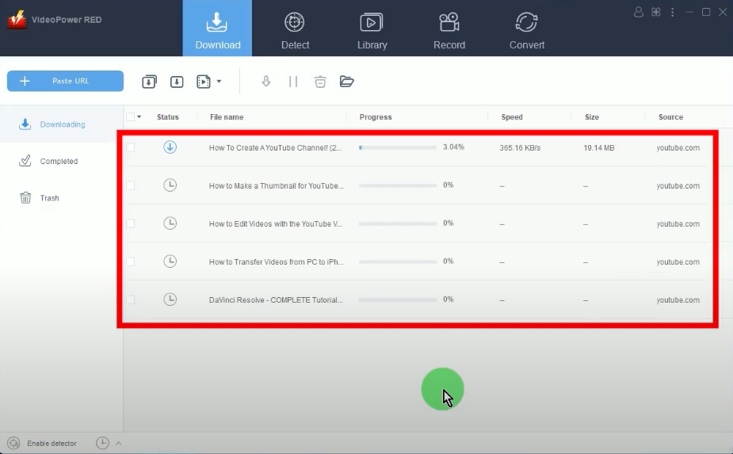Screen dimensions: 733x454
Task: Select file 'How to Make a Thumbnail for YouTube...'
Action: (277, 185)
